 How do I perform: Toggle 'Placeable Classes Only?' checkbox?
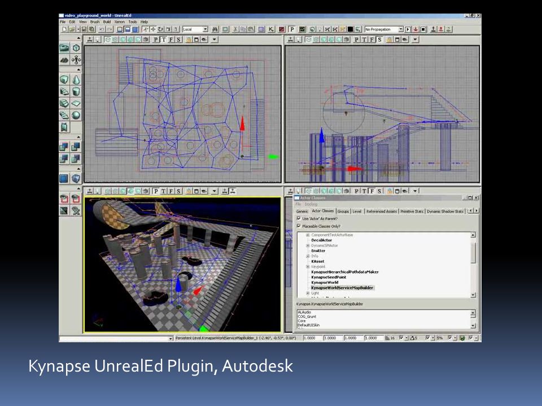coord(299,226)
